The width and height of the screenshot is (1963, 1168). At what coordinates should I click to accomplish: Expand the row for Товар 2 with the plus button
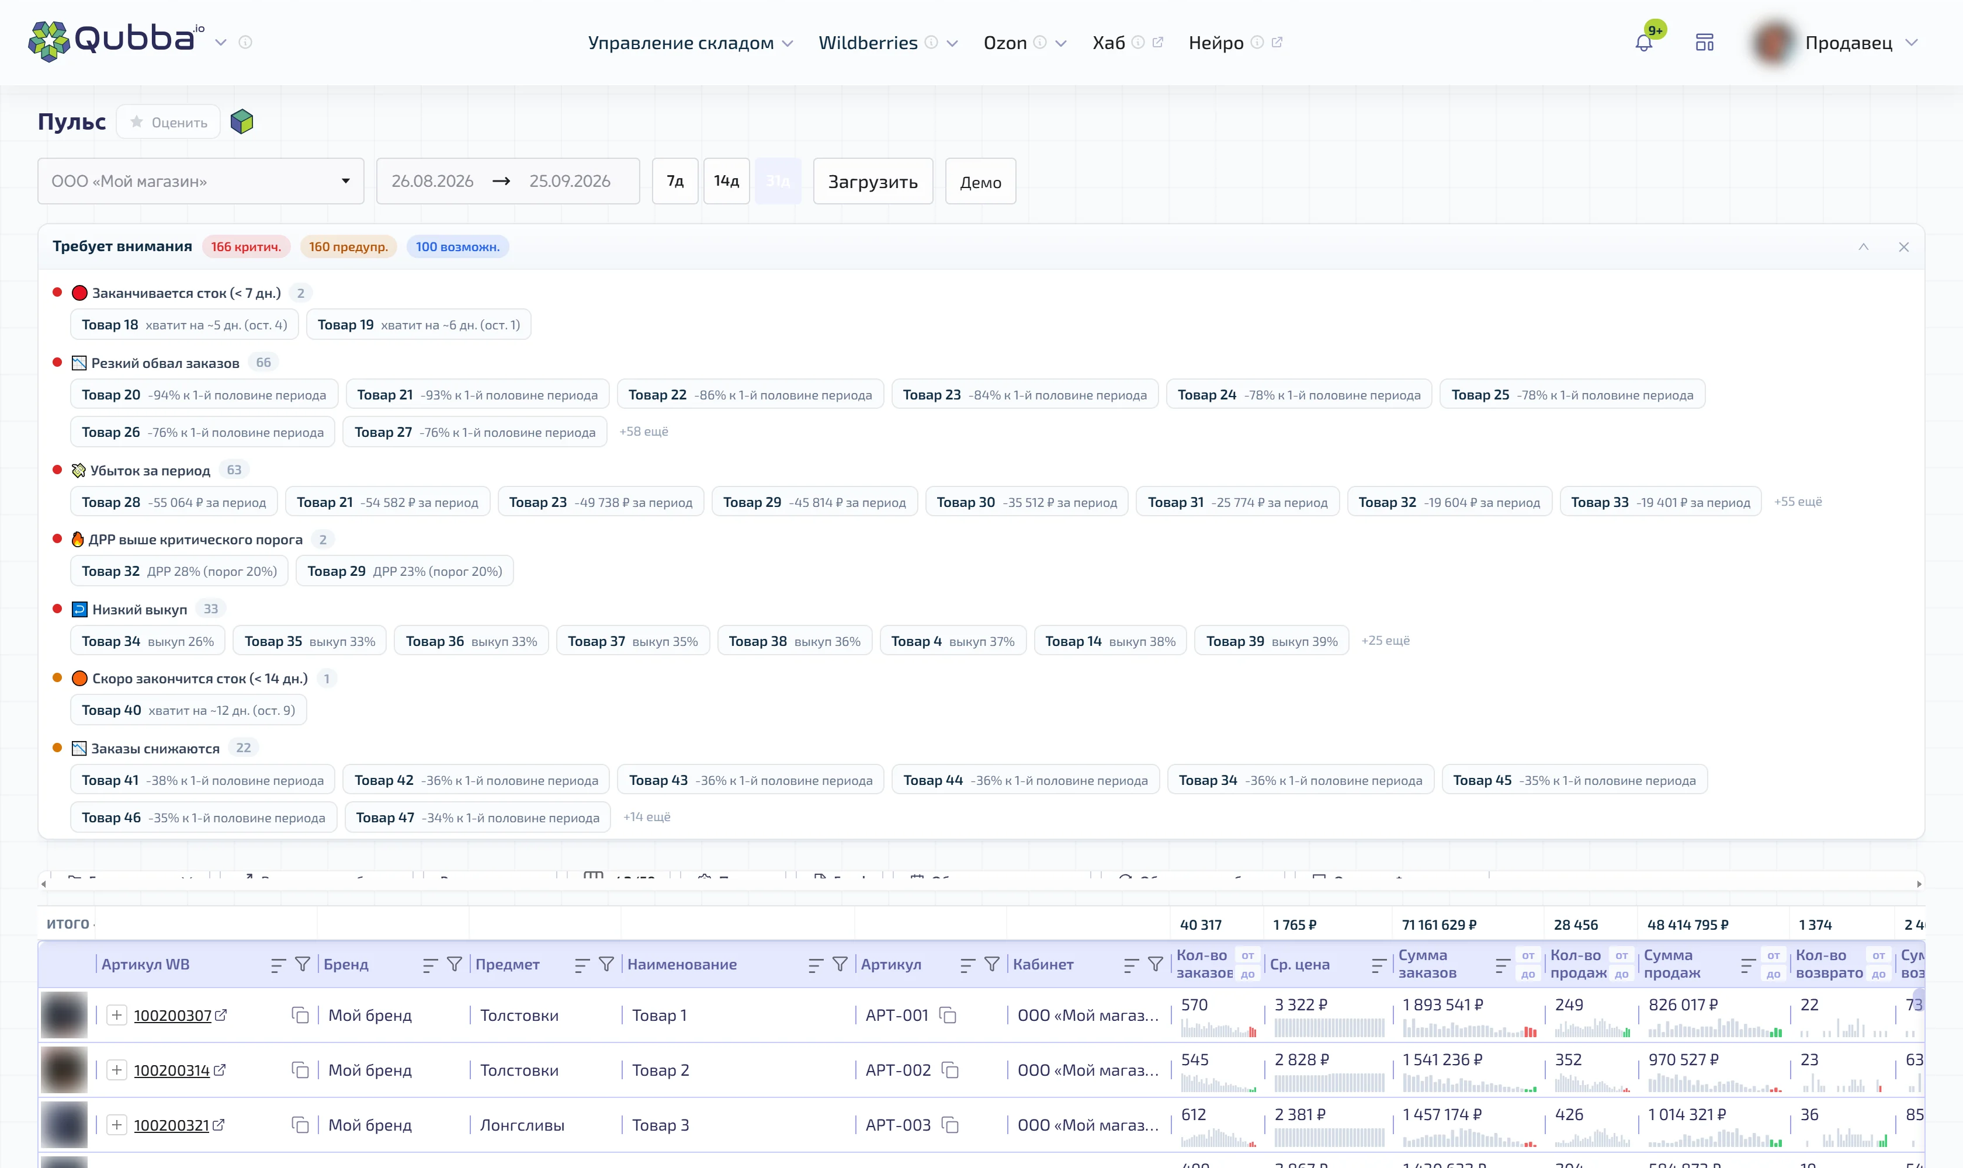pyautogui.click(x=116, y=1070)
